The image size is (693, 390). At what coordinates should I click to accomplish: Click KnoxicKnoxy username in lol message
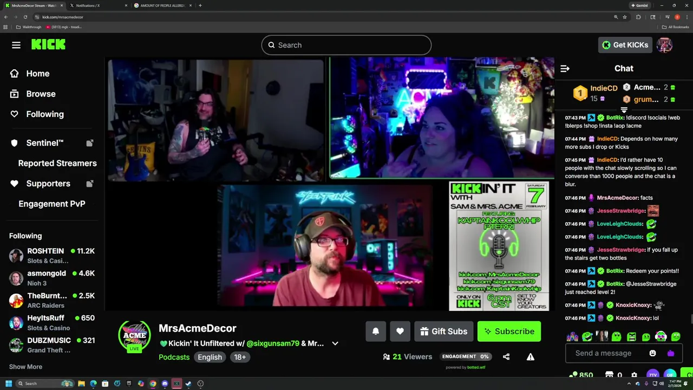point(633,318)
